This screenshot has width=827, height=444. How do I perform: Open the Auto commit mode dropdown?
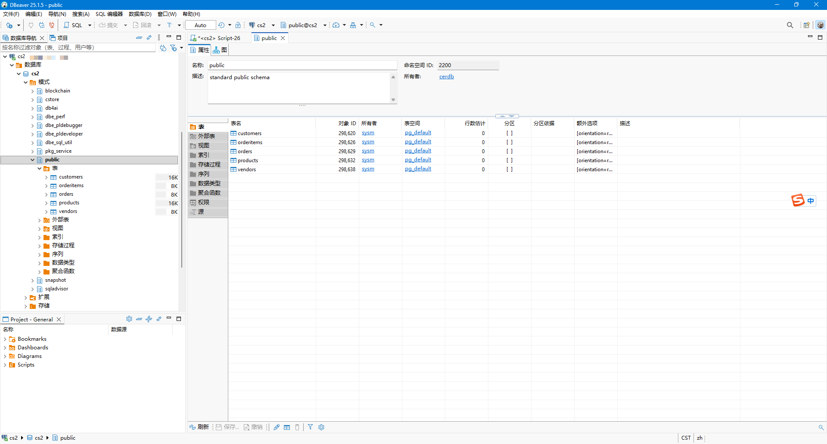(200, 25)
